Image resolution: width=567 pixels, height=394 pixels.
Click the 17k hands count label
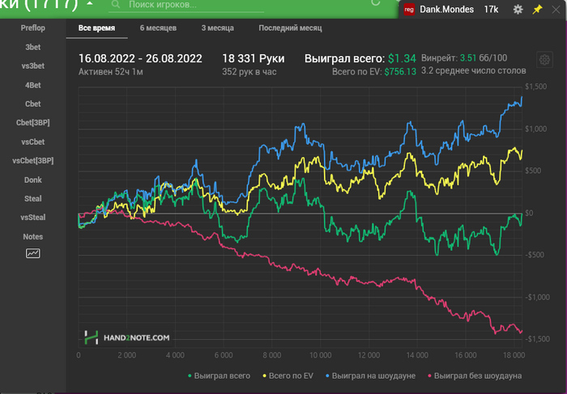pyautogui.click(x=491, y=10)
